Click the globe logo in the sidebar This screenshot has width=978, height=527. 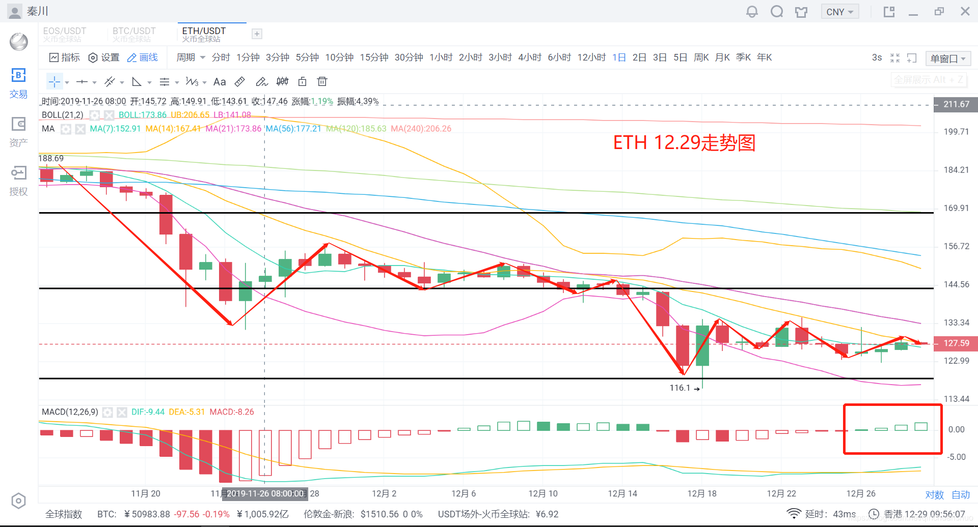click(x=19, y=42)
